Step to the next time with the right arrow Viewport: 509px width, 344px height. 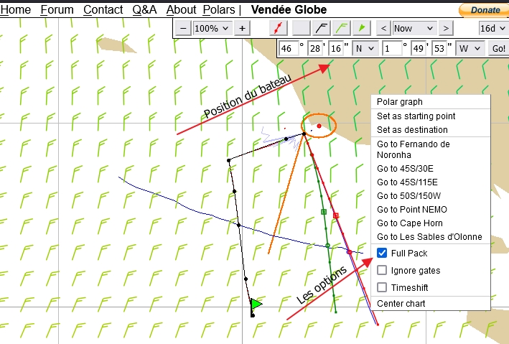(446, 28)
